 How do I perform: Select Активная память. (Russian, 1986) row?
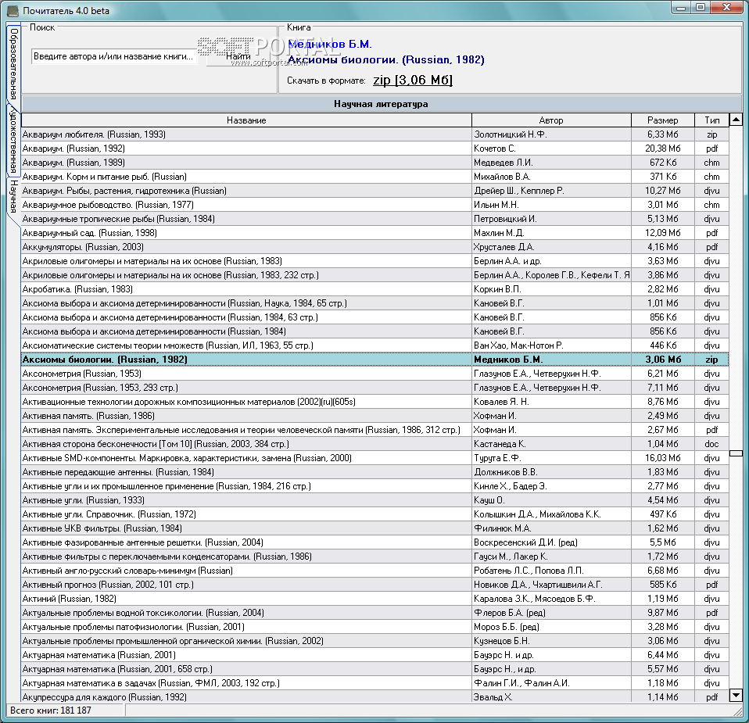click(x=375, y=416)
